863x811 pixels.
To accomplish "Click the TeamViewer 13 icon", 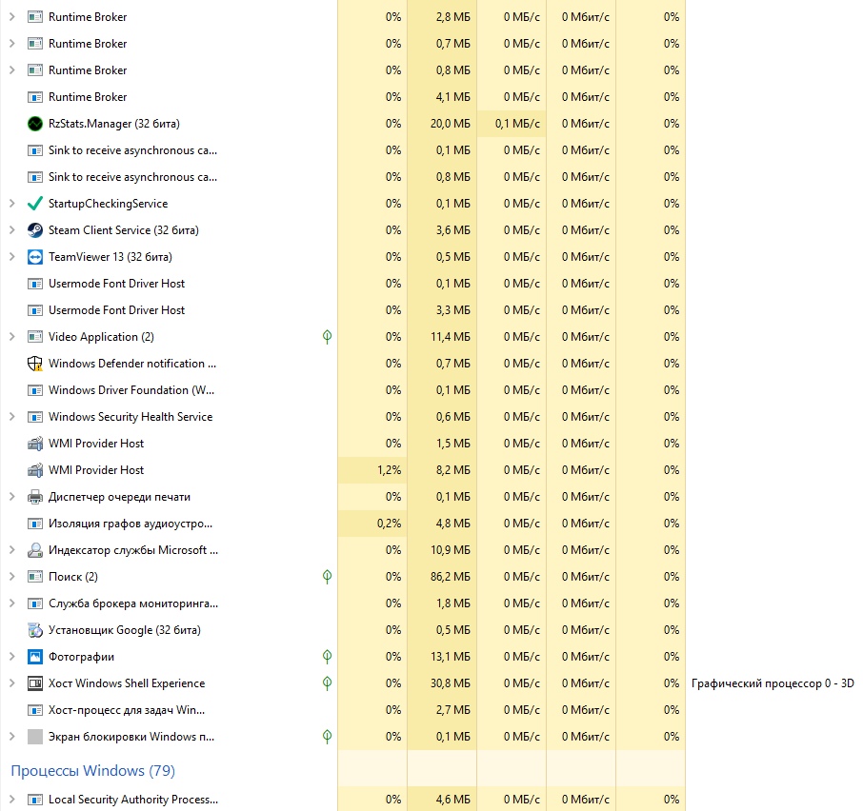I will pyautogui.click(x=35, y=257).
